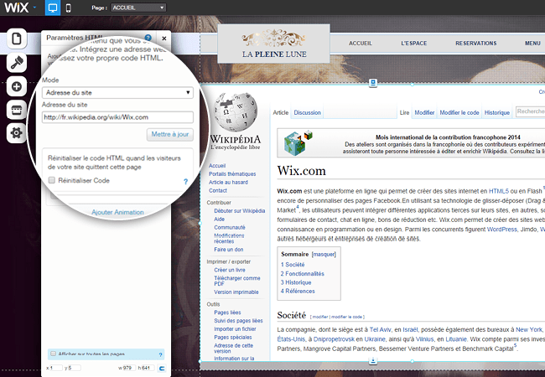
Task: Click the Ajouter Animation link
Action: pos(117,212)
